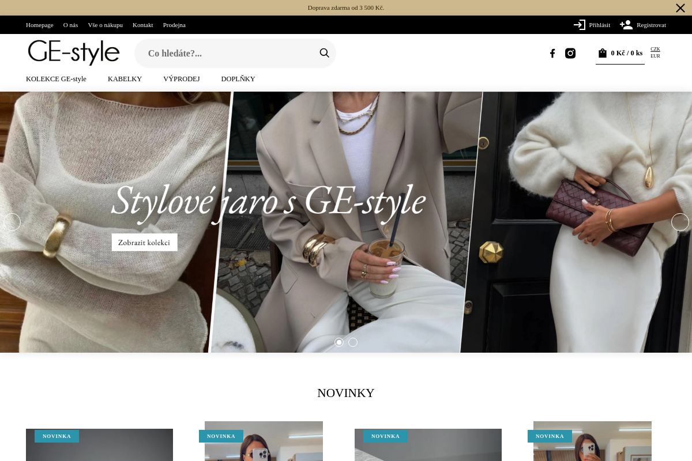
Task: Go to the Kontakt page
Action: click(x=143, y=25)
